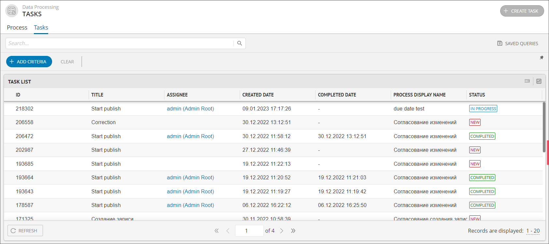The height and width of the screenshot is (244, 549).
Task: Toggle row density icon in Task List header
Action: [527, 81]
